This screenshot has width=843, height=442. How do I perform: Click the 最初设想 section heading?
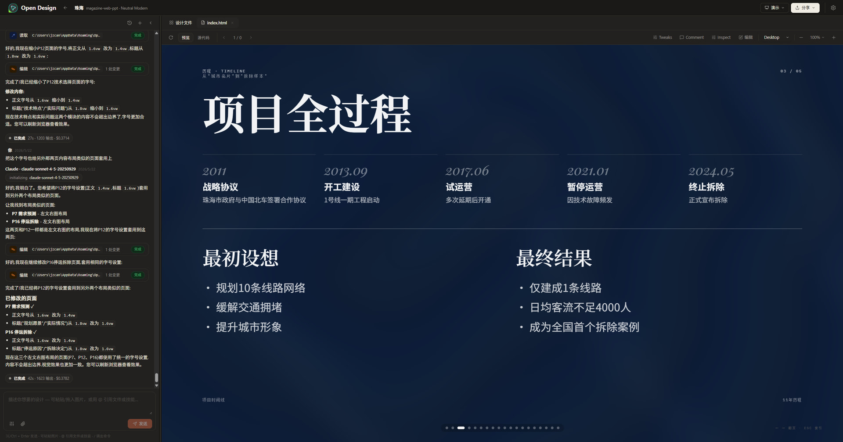241,258
